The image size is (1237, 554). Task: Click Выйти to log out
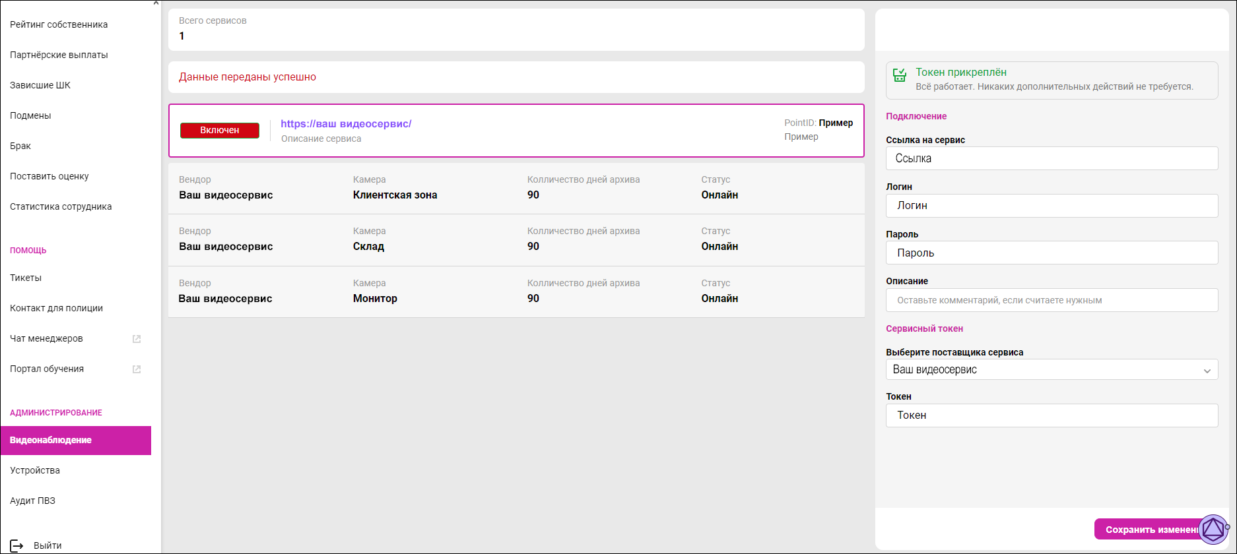48,545
